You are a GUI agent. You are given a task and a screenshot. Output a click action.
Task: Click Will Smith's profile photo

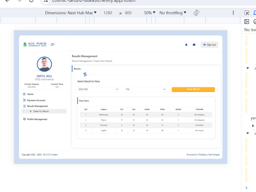click(44, 64)
